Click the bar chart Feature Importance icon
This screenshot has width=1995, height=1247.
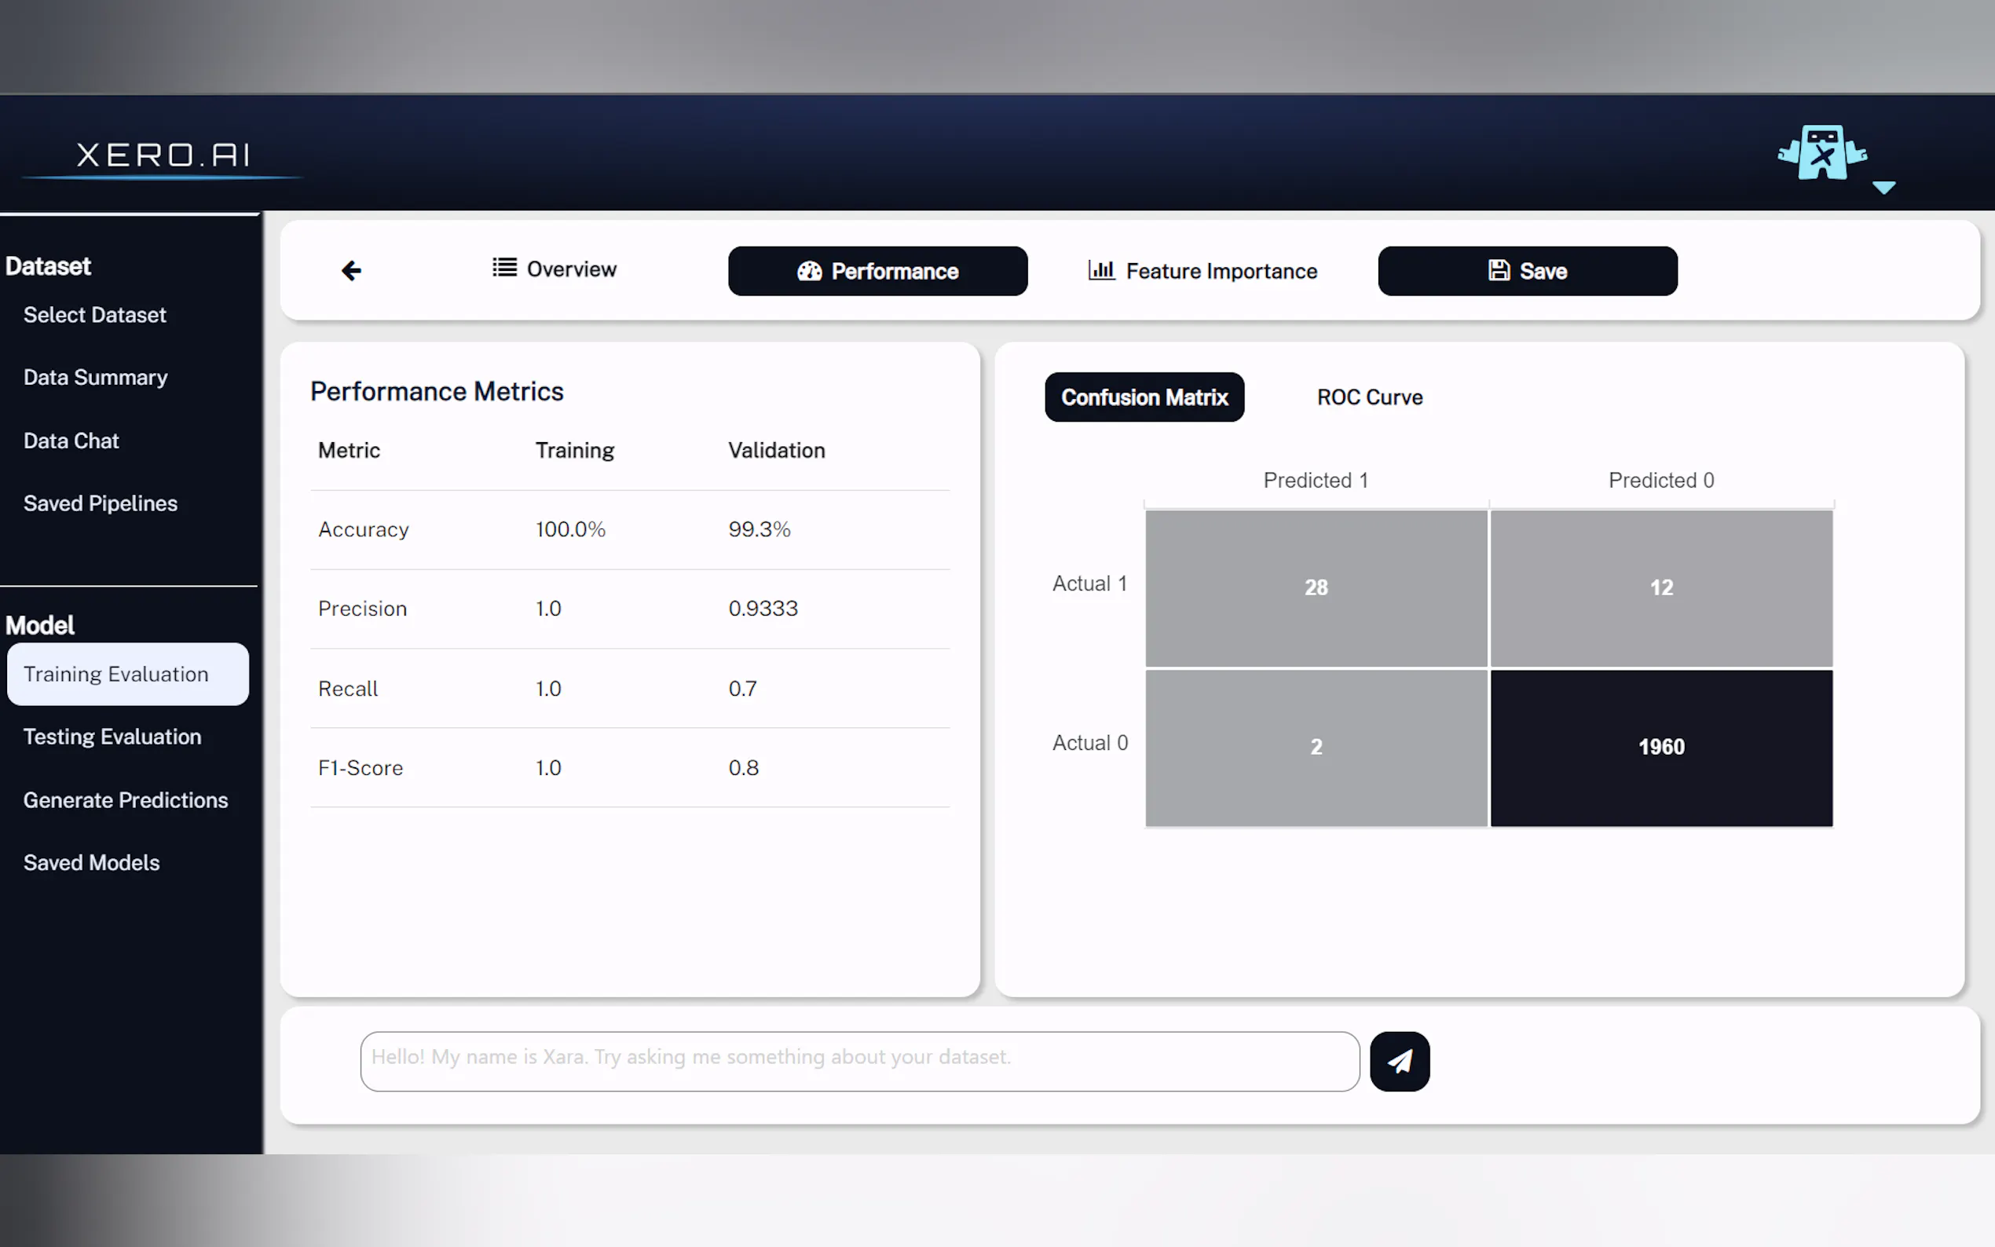(x=1100, y=270)
